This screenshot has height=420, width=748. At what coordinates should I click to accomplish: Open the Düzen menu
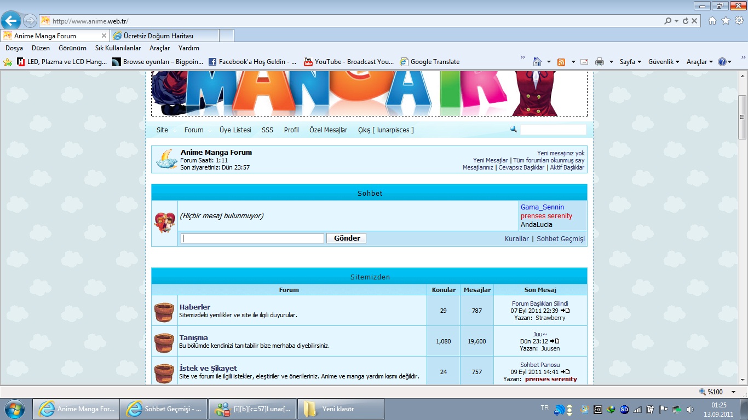point(41,48)
